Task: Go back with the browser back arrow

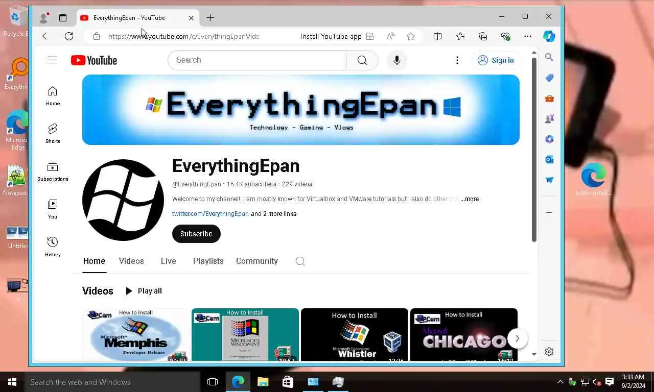Action: point(46,36)
